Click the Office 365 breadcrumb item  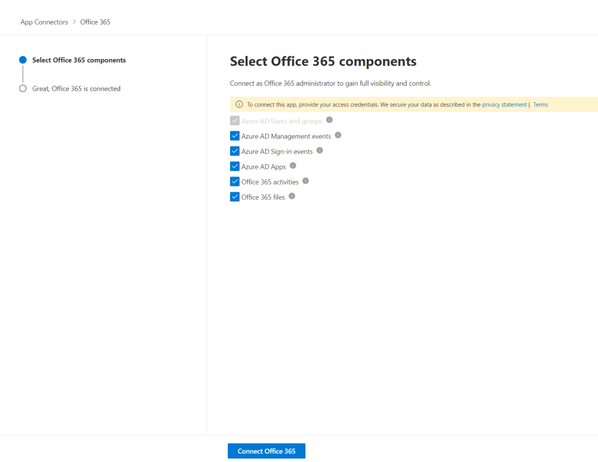95,22
